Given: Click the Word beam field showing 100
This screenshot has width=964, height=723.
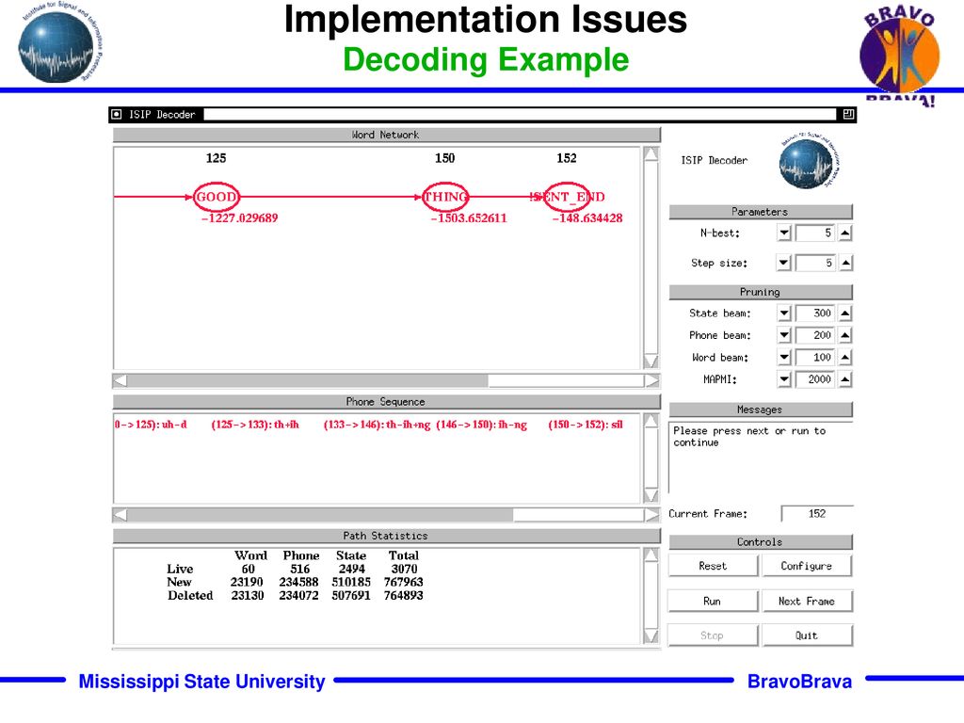Looking at the screenshot, I should click(x=815, y=358).
